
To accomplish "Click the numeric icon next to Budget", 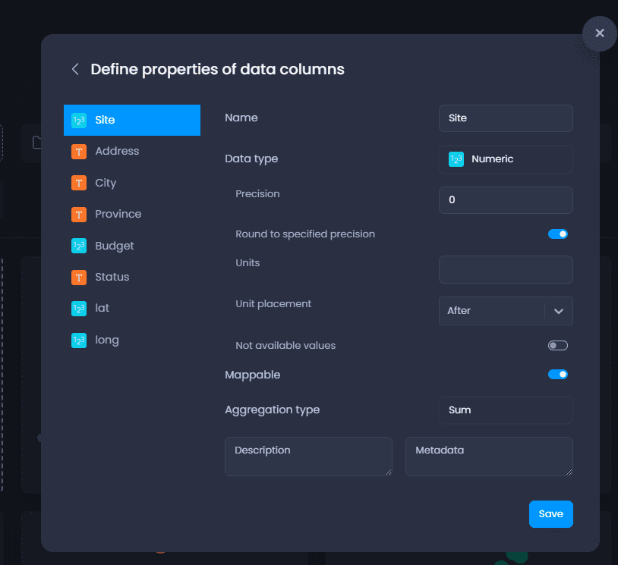I will [x=79, y=246].
